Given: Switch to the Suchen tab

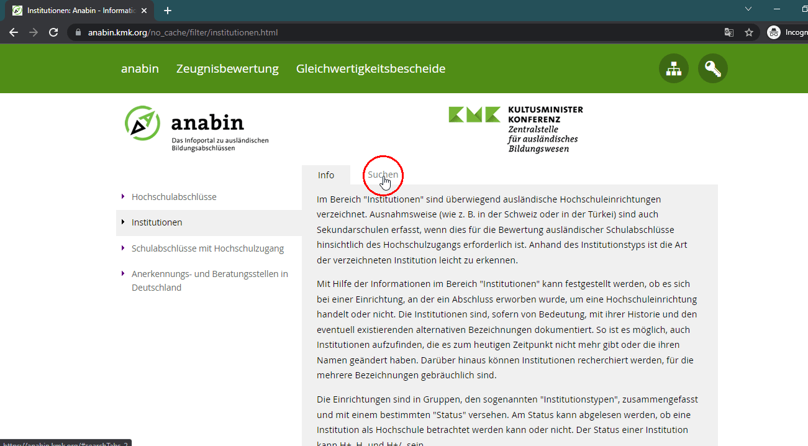Looking at the screenshot, I should (383, 175).
